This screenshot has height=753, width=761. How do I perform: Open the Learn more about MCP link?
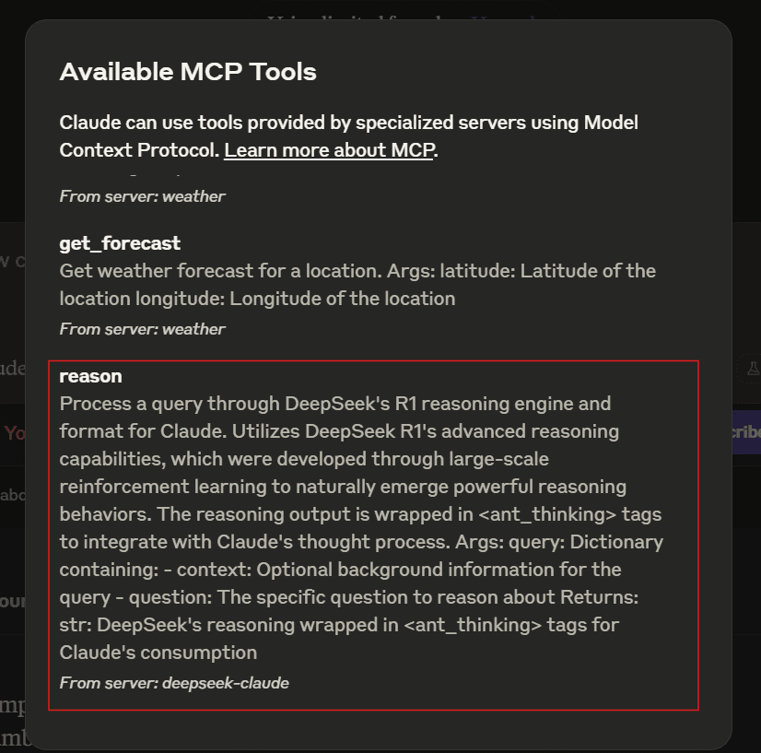(329, 150)
